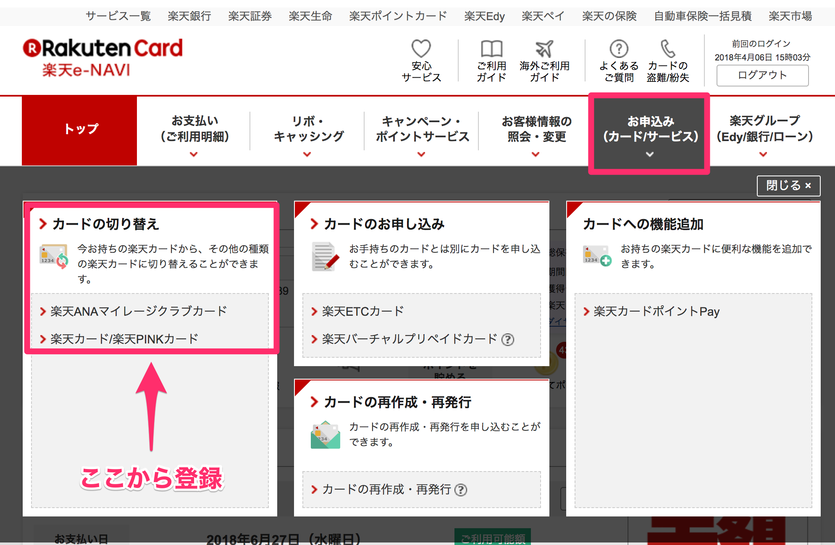835x545 pixels.
Task: Click the heart icon for 安心サービス
Action: [x=421, y=49]
